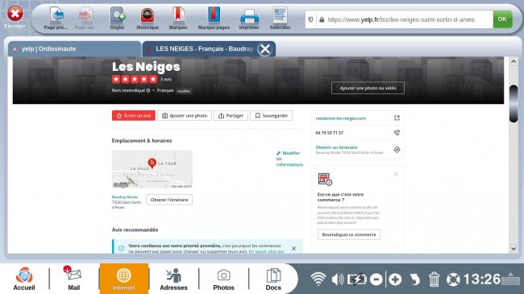Dismiss the Votre confiance notice banner
524x294 pixels.
pyautogui.click(x=293, y=248)
